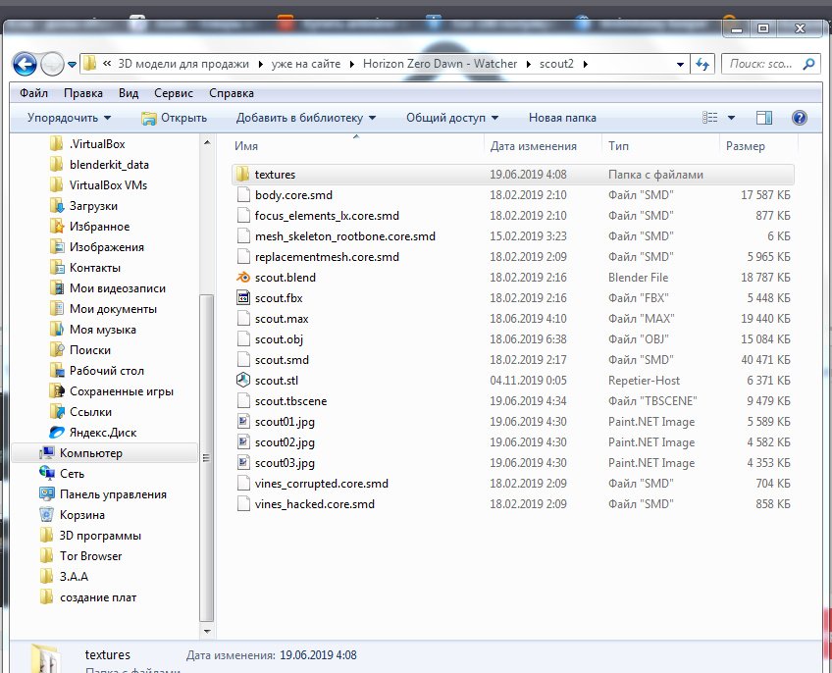
Task: Click the Панель управления icon
Action: click(47, 493)
